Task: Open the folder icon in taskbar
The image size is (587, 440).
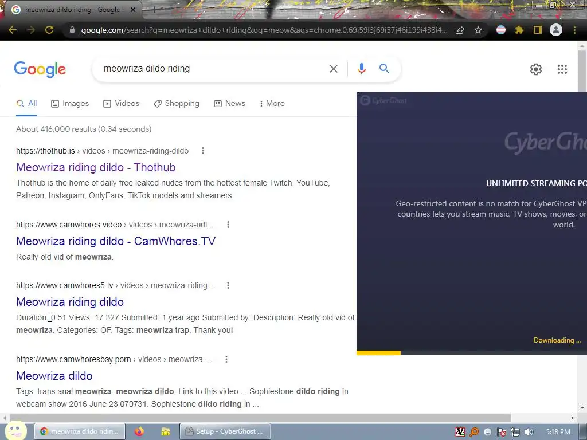Action: (166, 431)
